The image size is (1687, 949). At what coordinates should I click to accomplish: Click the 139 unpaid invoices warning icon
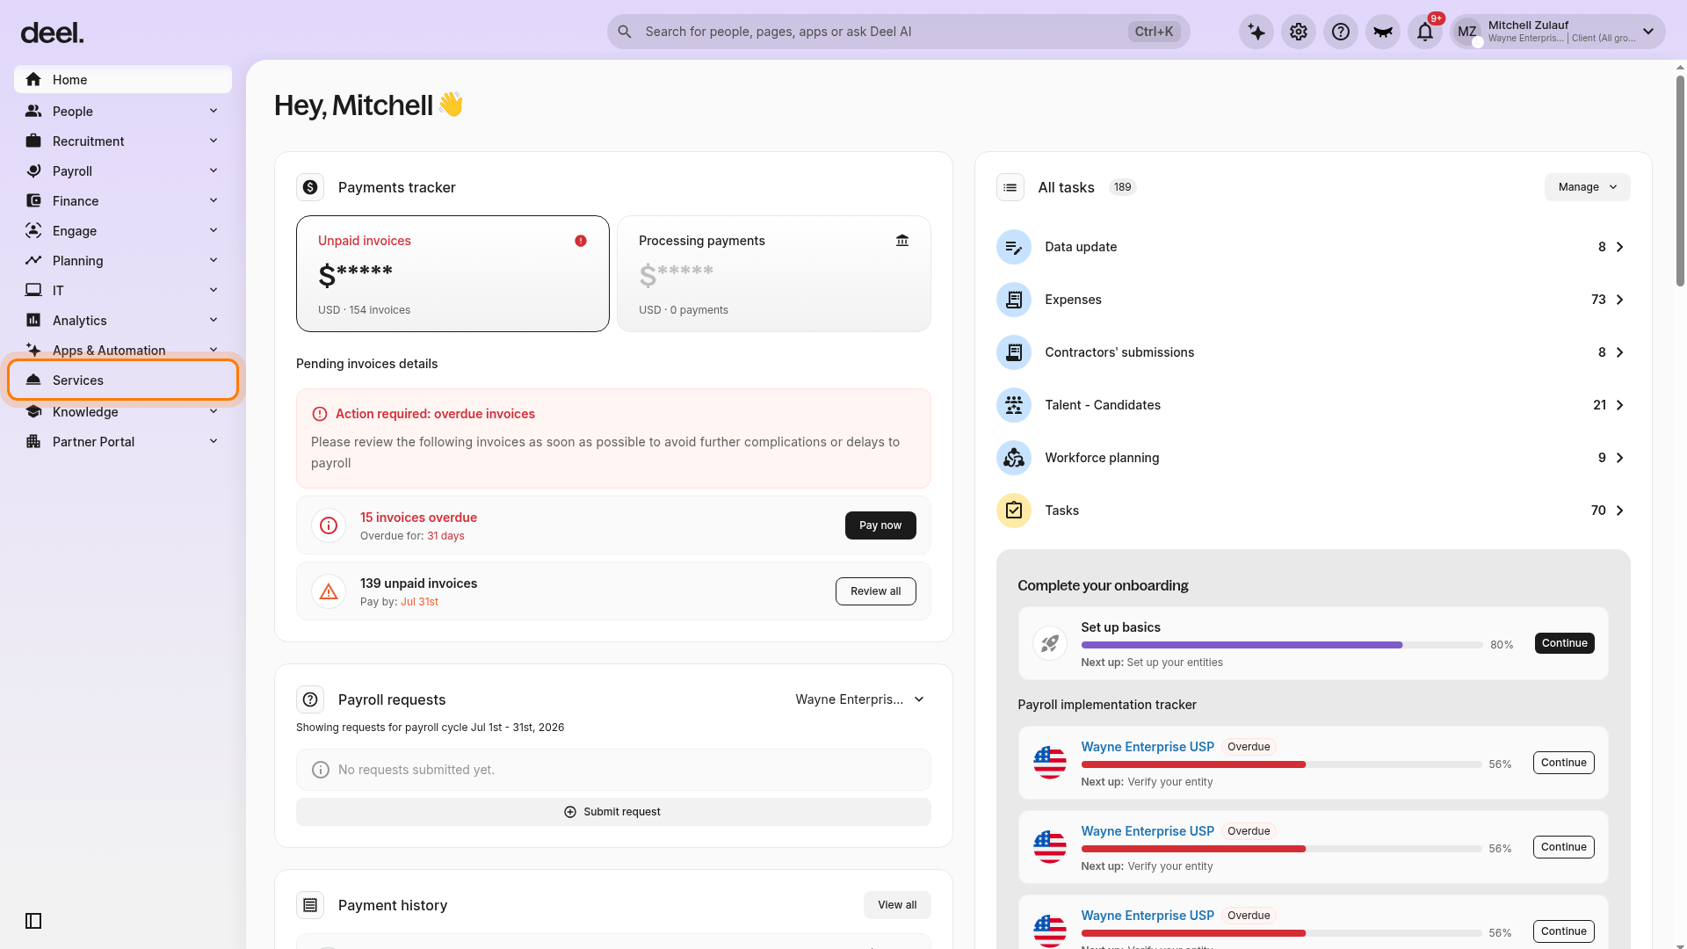(x=329, y=591)
